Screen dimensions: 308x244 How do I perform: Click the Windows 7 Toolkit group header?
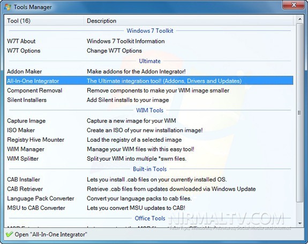tap(149, 31)
